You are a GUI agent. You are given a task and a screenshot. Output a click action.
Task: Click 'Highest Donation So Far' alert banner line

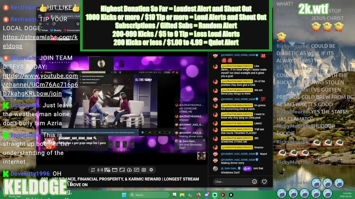tap(176, 9)
